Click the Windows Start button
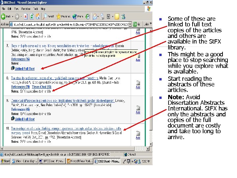Image resolution: width=237 pixels, height=178 pixels. coord(5,161)
